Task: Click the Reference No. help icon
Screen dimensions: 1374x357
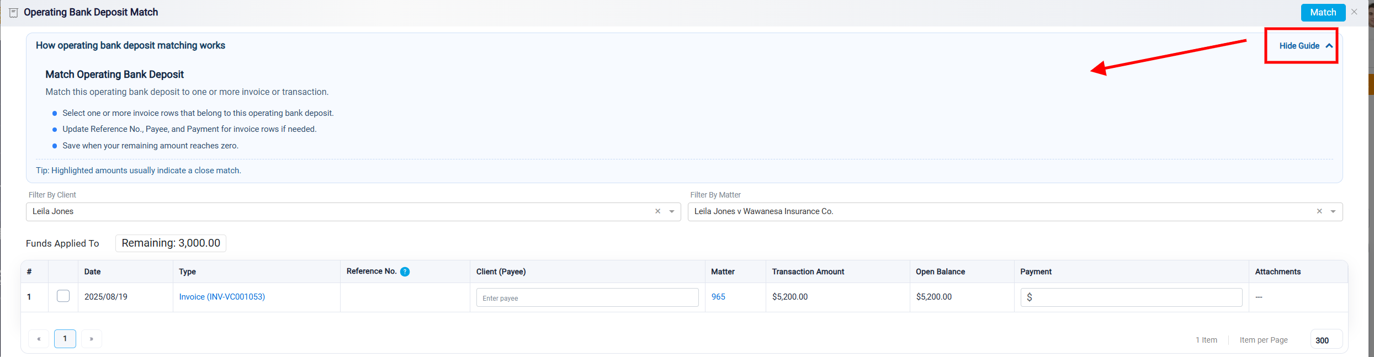Action: click(405, 271)
